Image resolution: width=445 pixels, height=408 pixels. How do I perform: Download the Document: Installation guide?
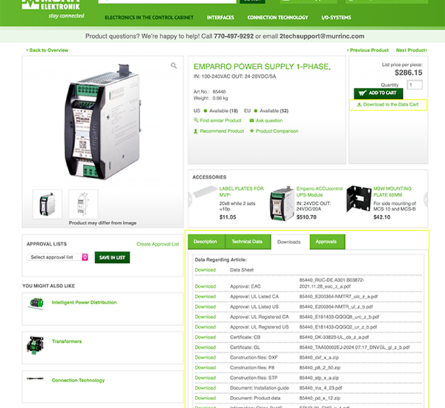205,388
